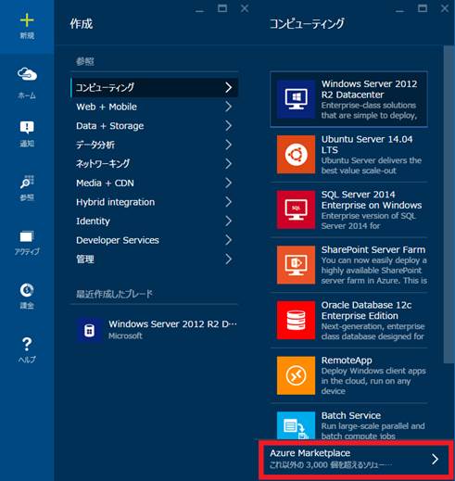Open the Billing icon in sidebar
This screenshot has width=455, height=481.
click(x=27, y=290)
